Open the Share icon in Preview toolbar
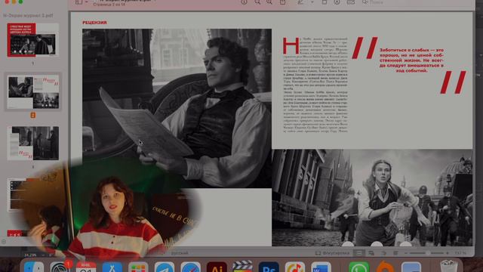483x272 pixels. coord(282,2)
